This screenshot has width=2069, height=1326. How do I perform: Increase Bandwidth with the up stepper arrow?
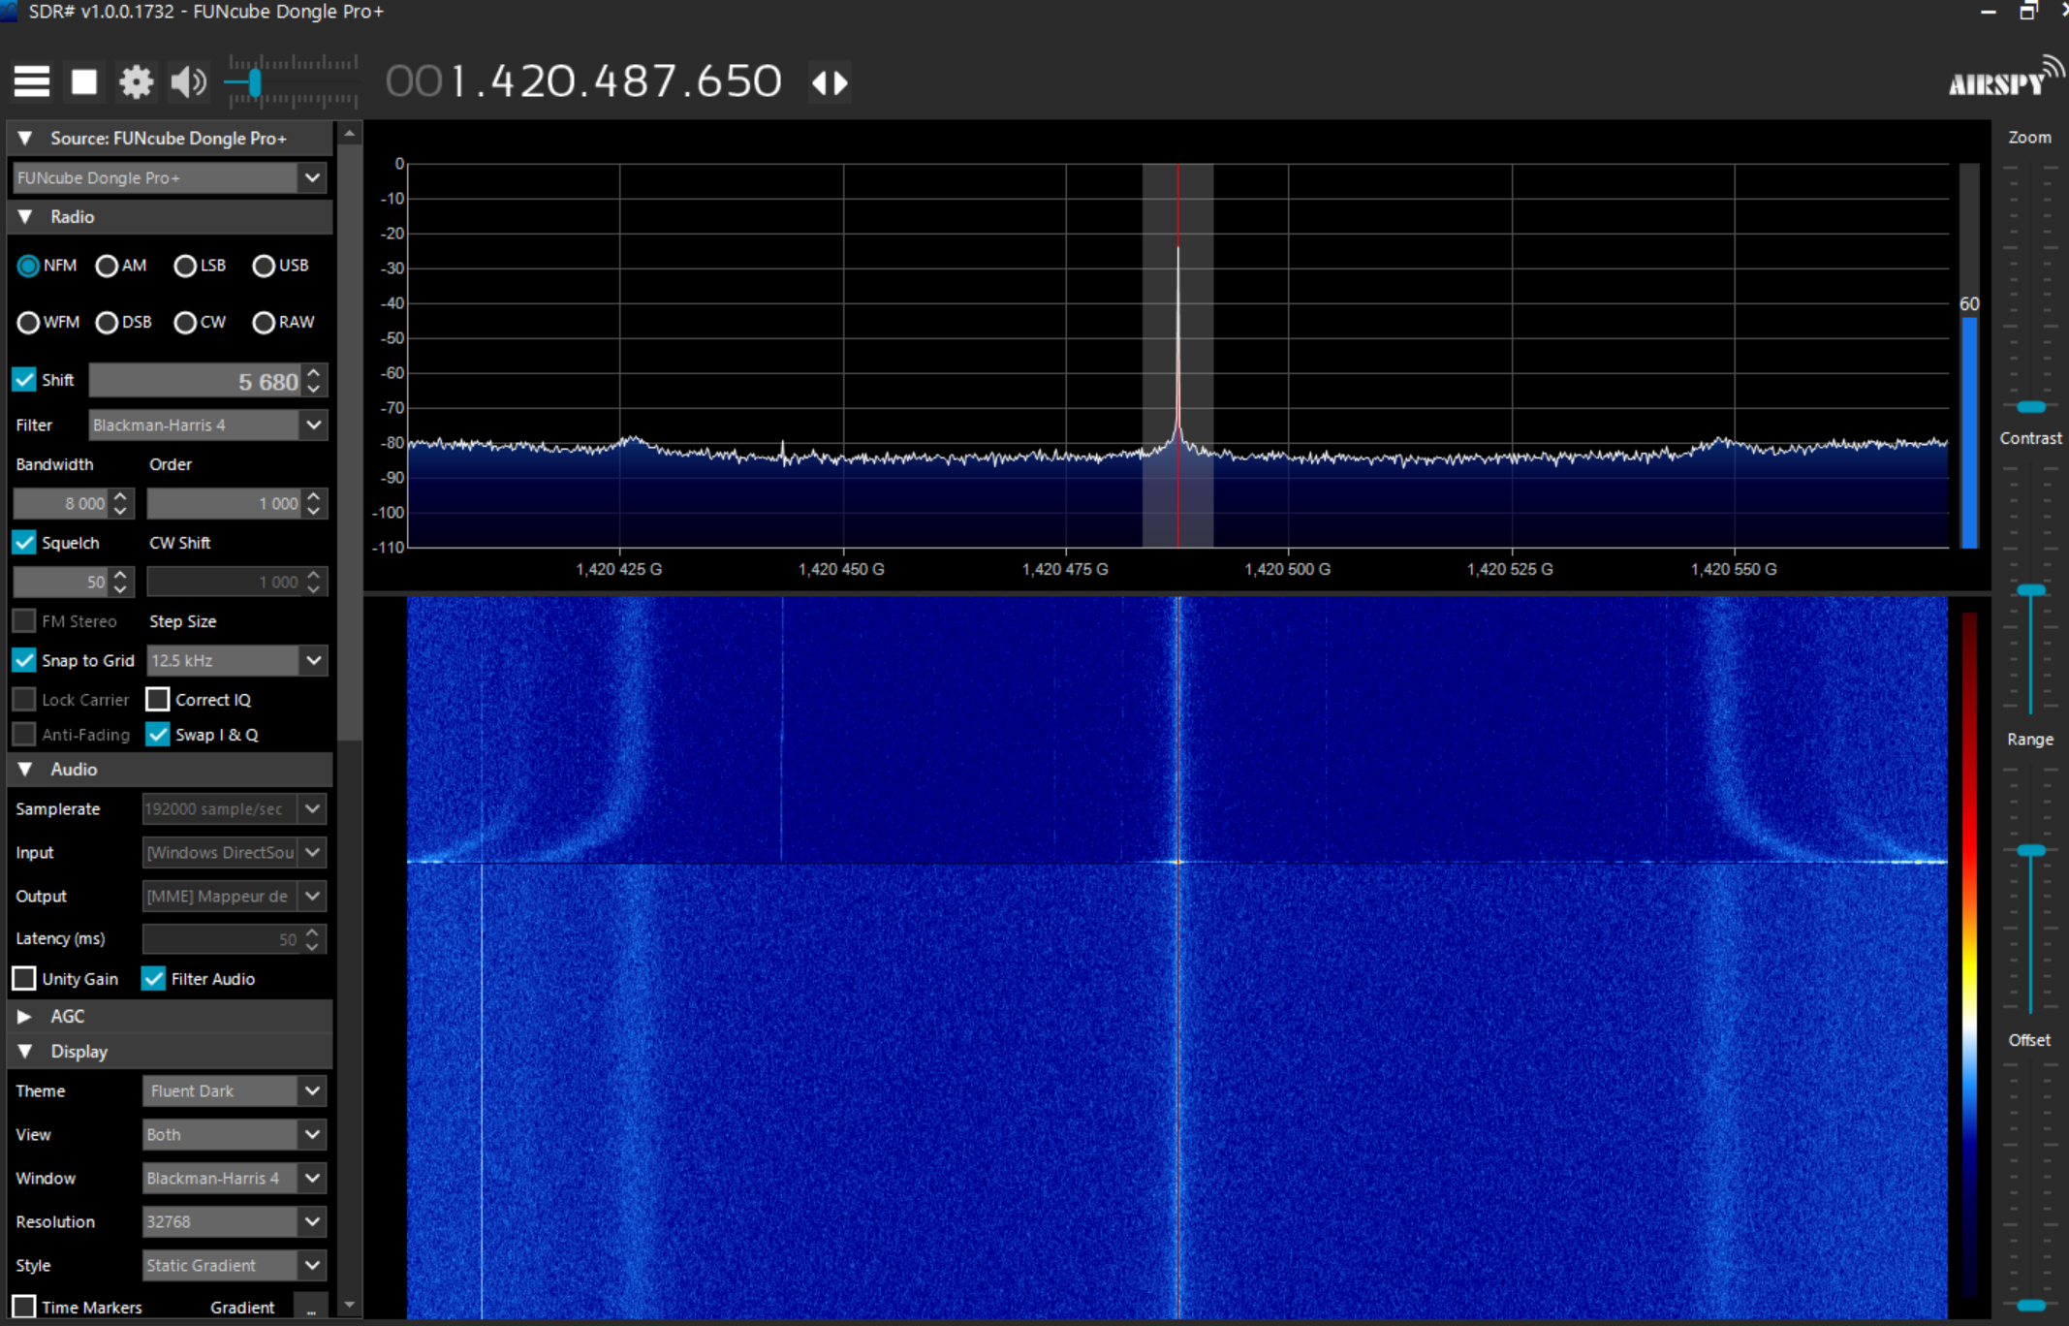[x=120, y=495]
